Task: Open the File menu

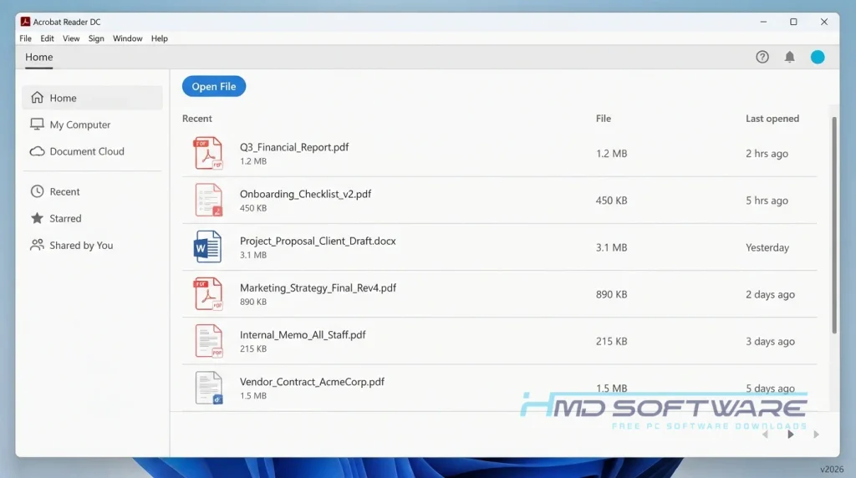Action: click(26, 38)
